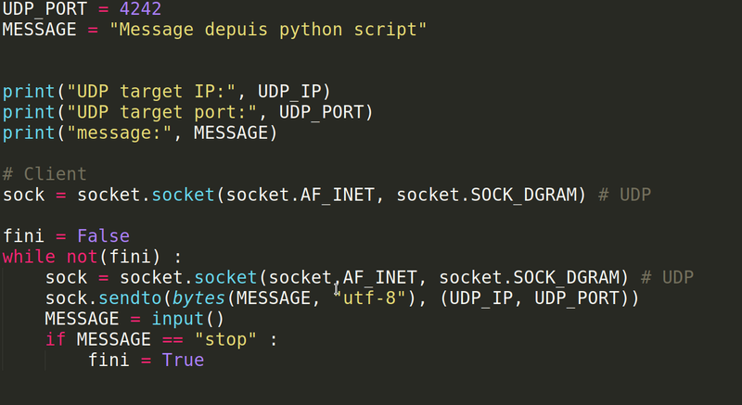Click inside the "UDP target port:" string
Screen dimensions: 742x405
coord(151,112)
